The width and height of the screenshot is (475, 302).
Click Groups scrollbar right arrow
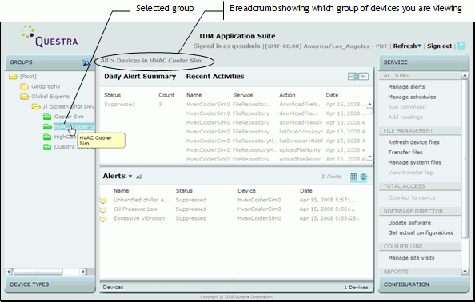pos(83,272)
